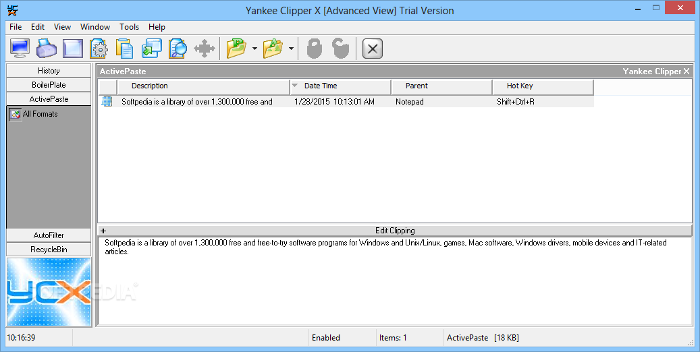The image size is (700, 352).
Task: Open the Edit menu
Action: click(38, 27)
